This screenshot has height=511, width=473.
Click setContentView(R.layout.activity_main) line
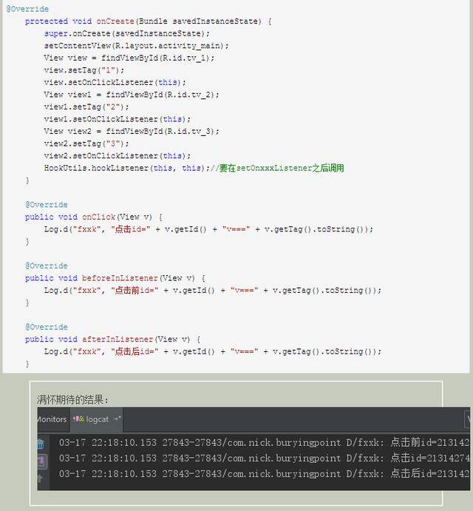pos(137,46)
